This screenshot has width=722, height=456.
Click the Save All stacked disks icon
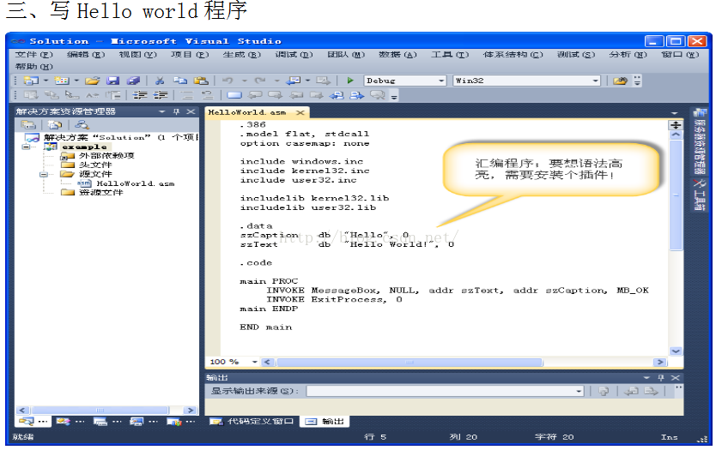(134, 81)
